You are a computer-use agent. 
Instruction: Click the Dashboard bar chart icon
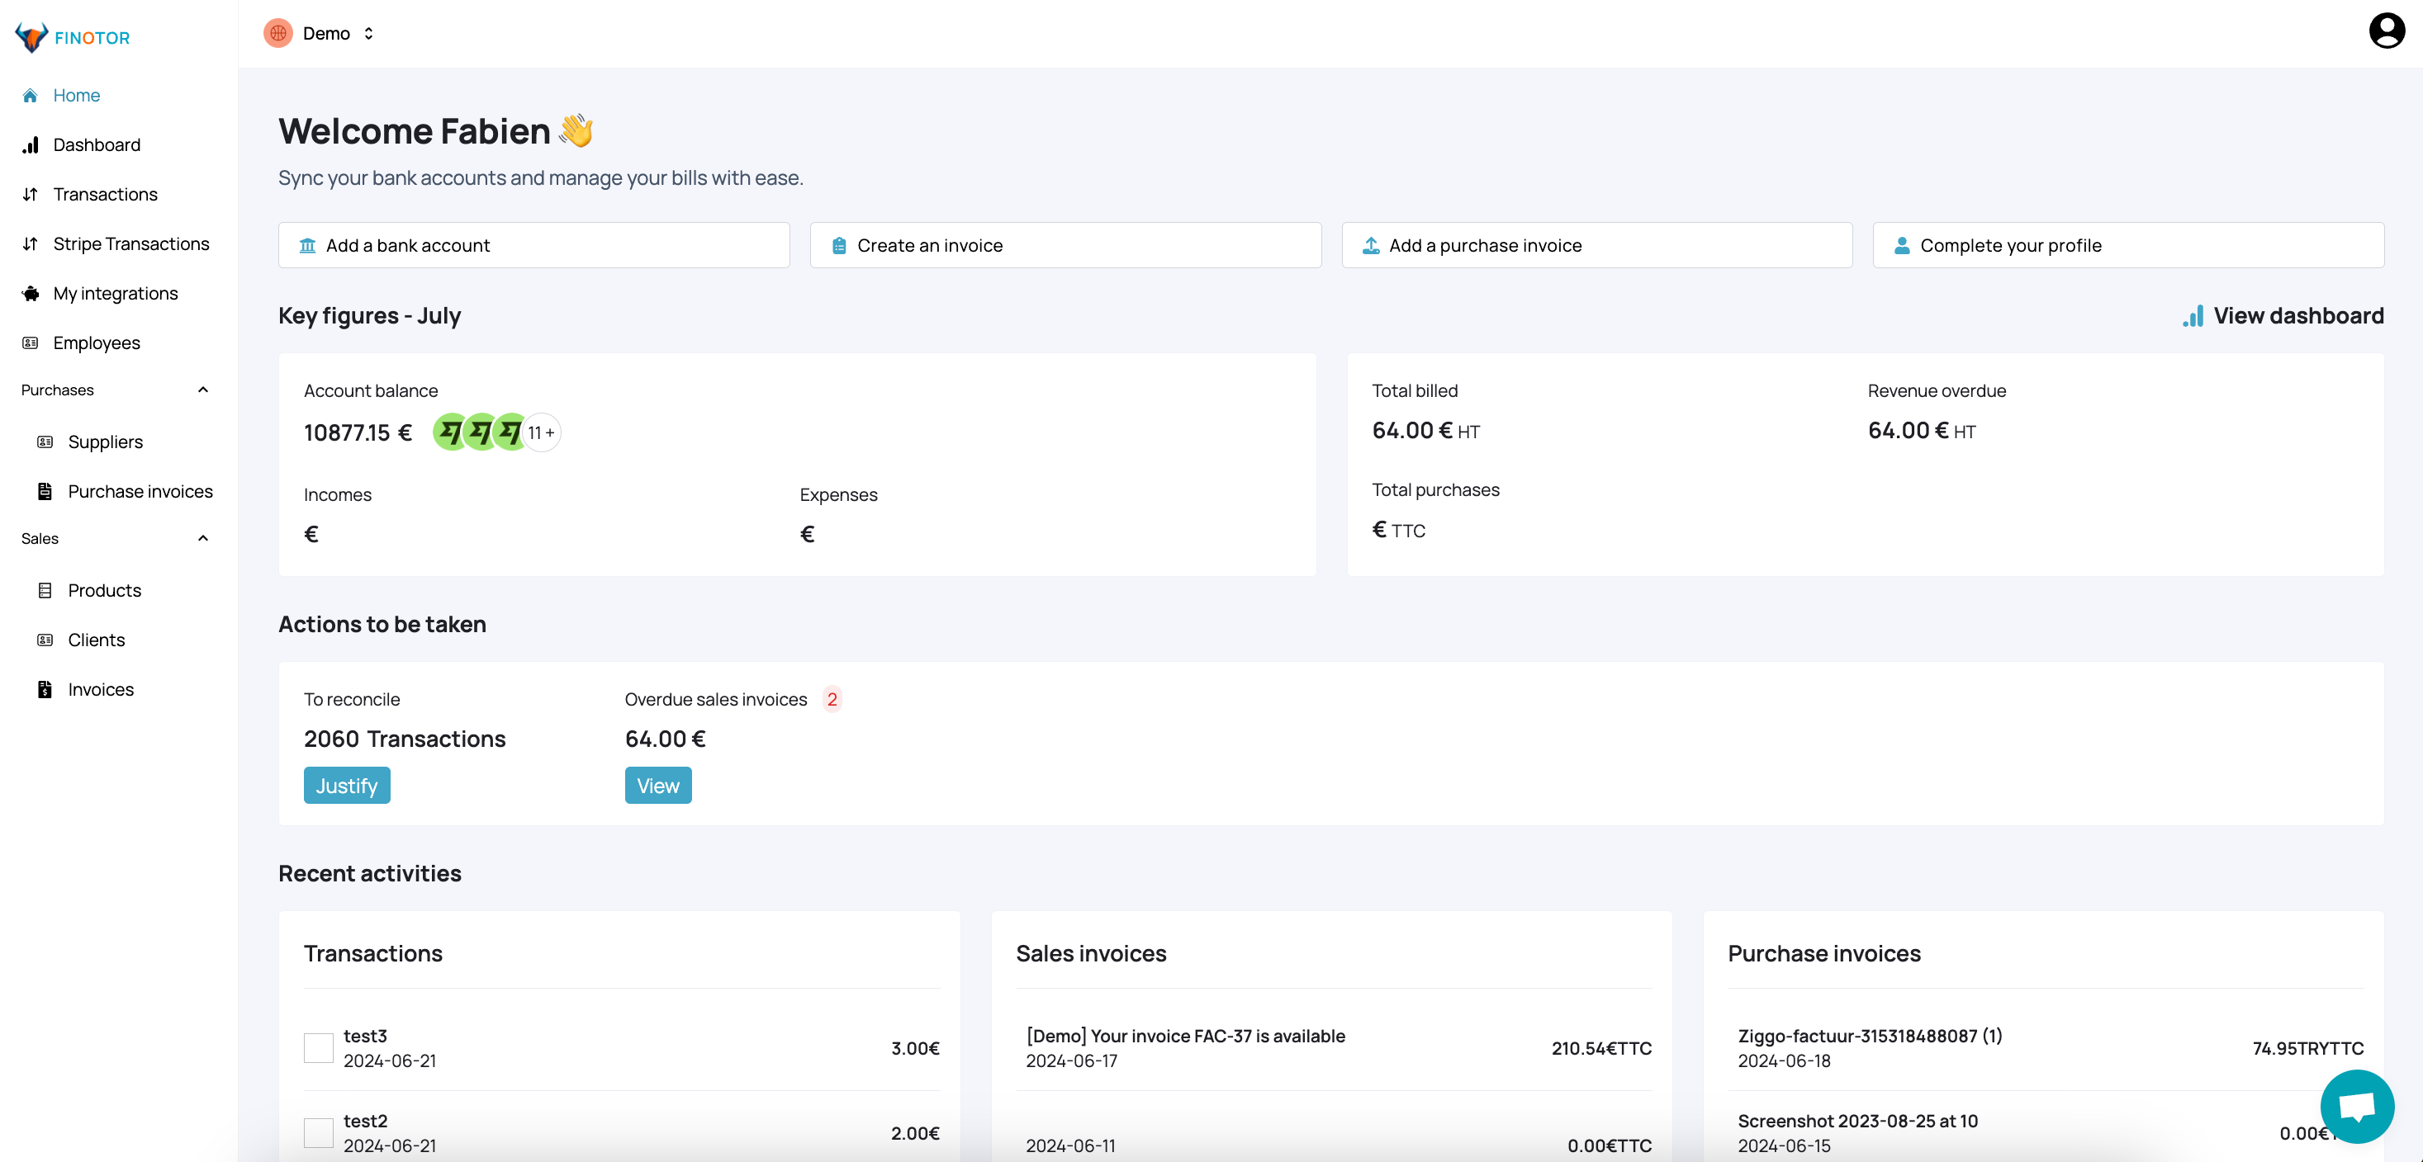tap(30, 144)
